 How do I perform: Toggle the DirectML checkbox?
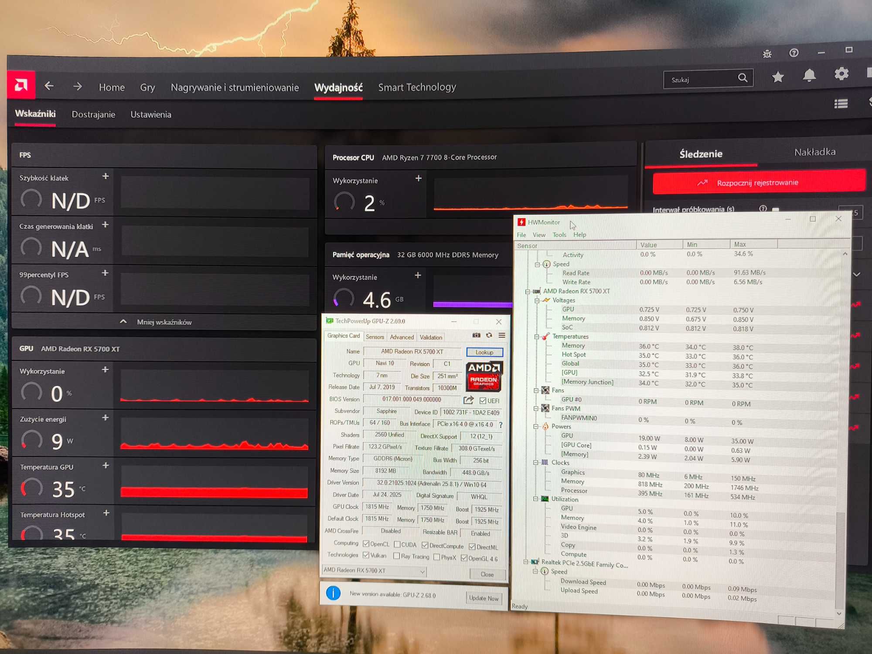pyautogui.click(x=472, y=547)
